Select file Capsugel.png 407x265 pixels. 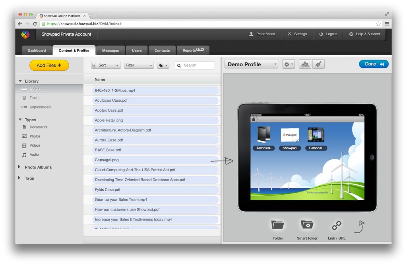(155, 160)
